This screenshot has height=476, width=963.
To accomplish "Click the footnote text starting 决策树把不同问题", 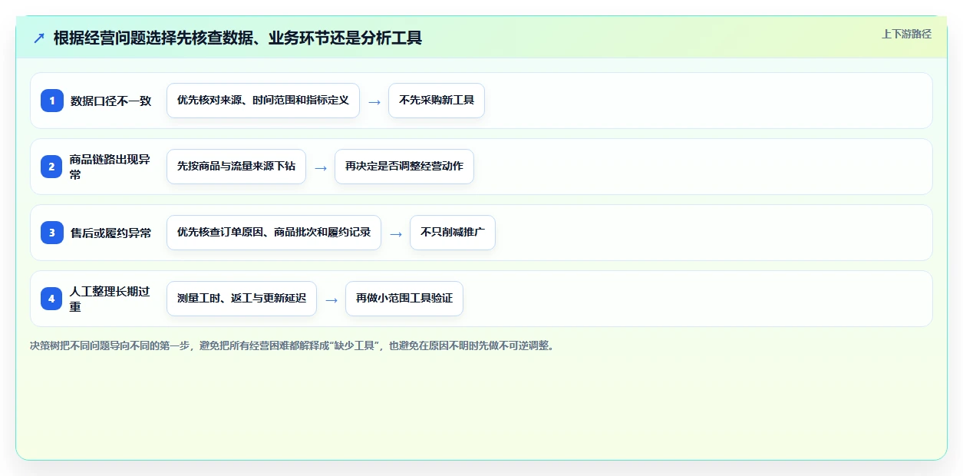I will (292, 345).
